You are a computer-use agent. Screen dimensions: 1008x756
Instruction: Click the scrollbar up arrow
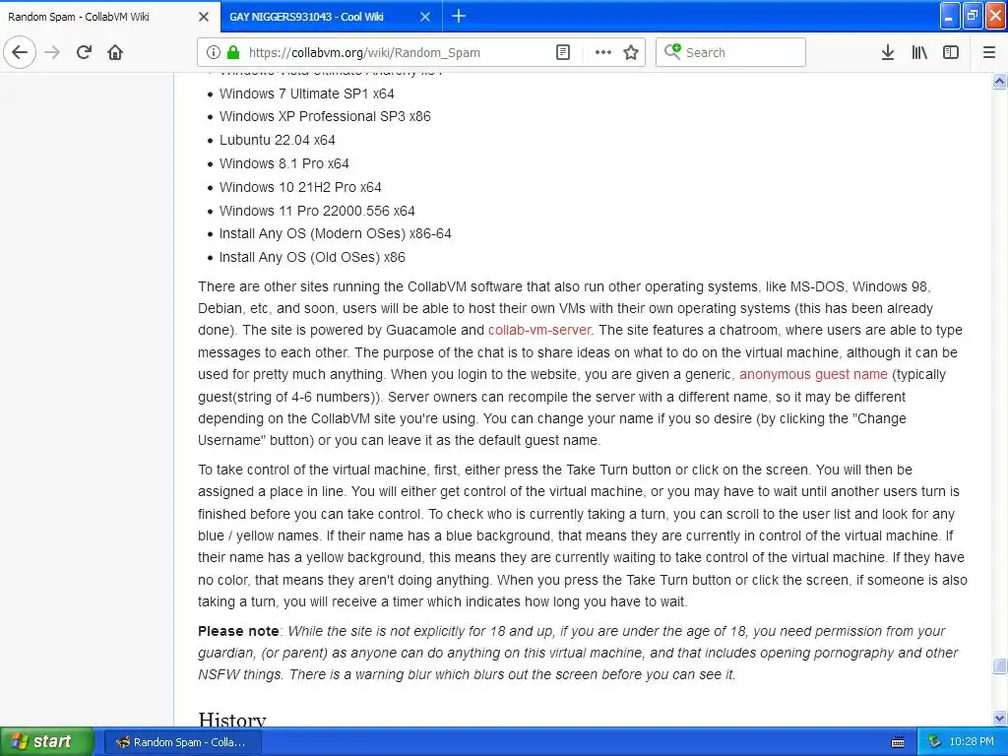999,81
